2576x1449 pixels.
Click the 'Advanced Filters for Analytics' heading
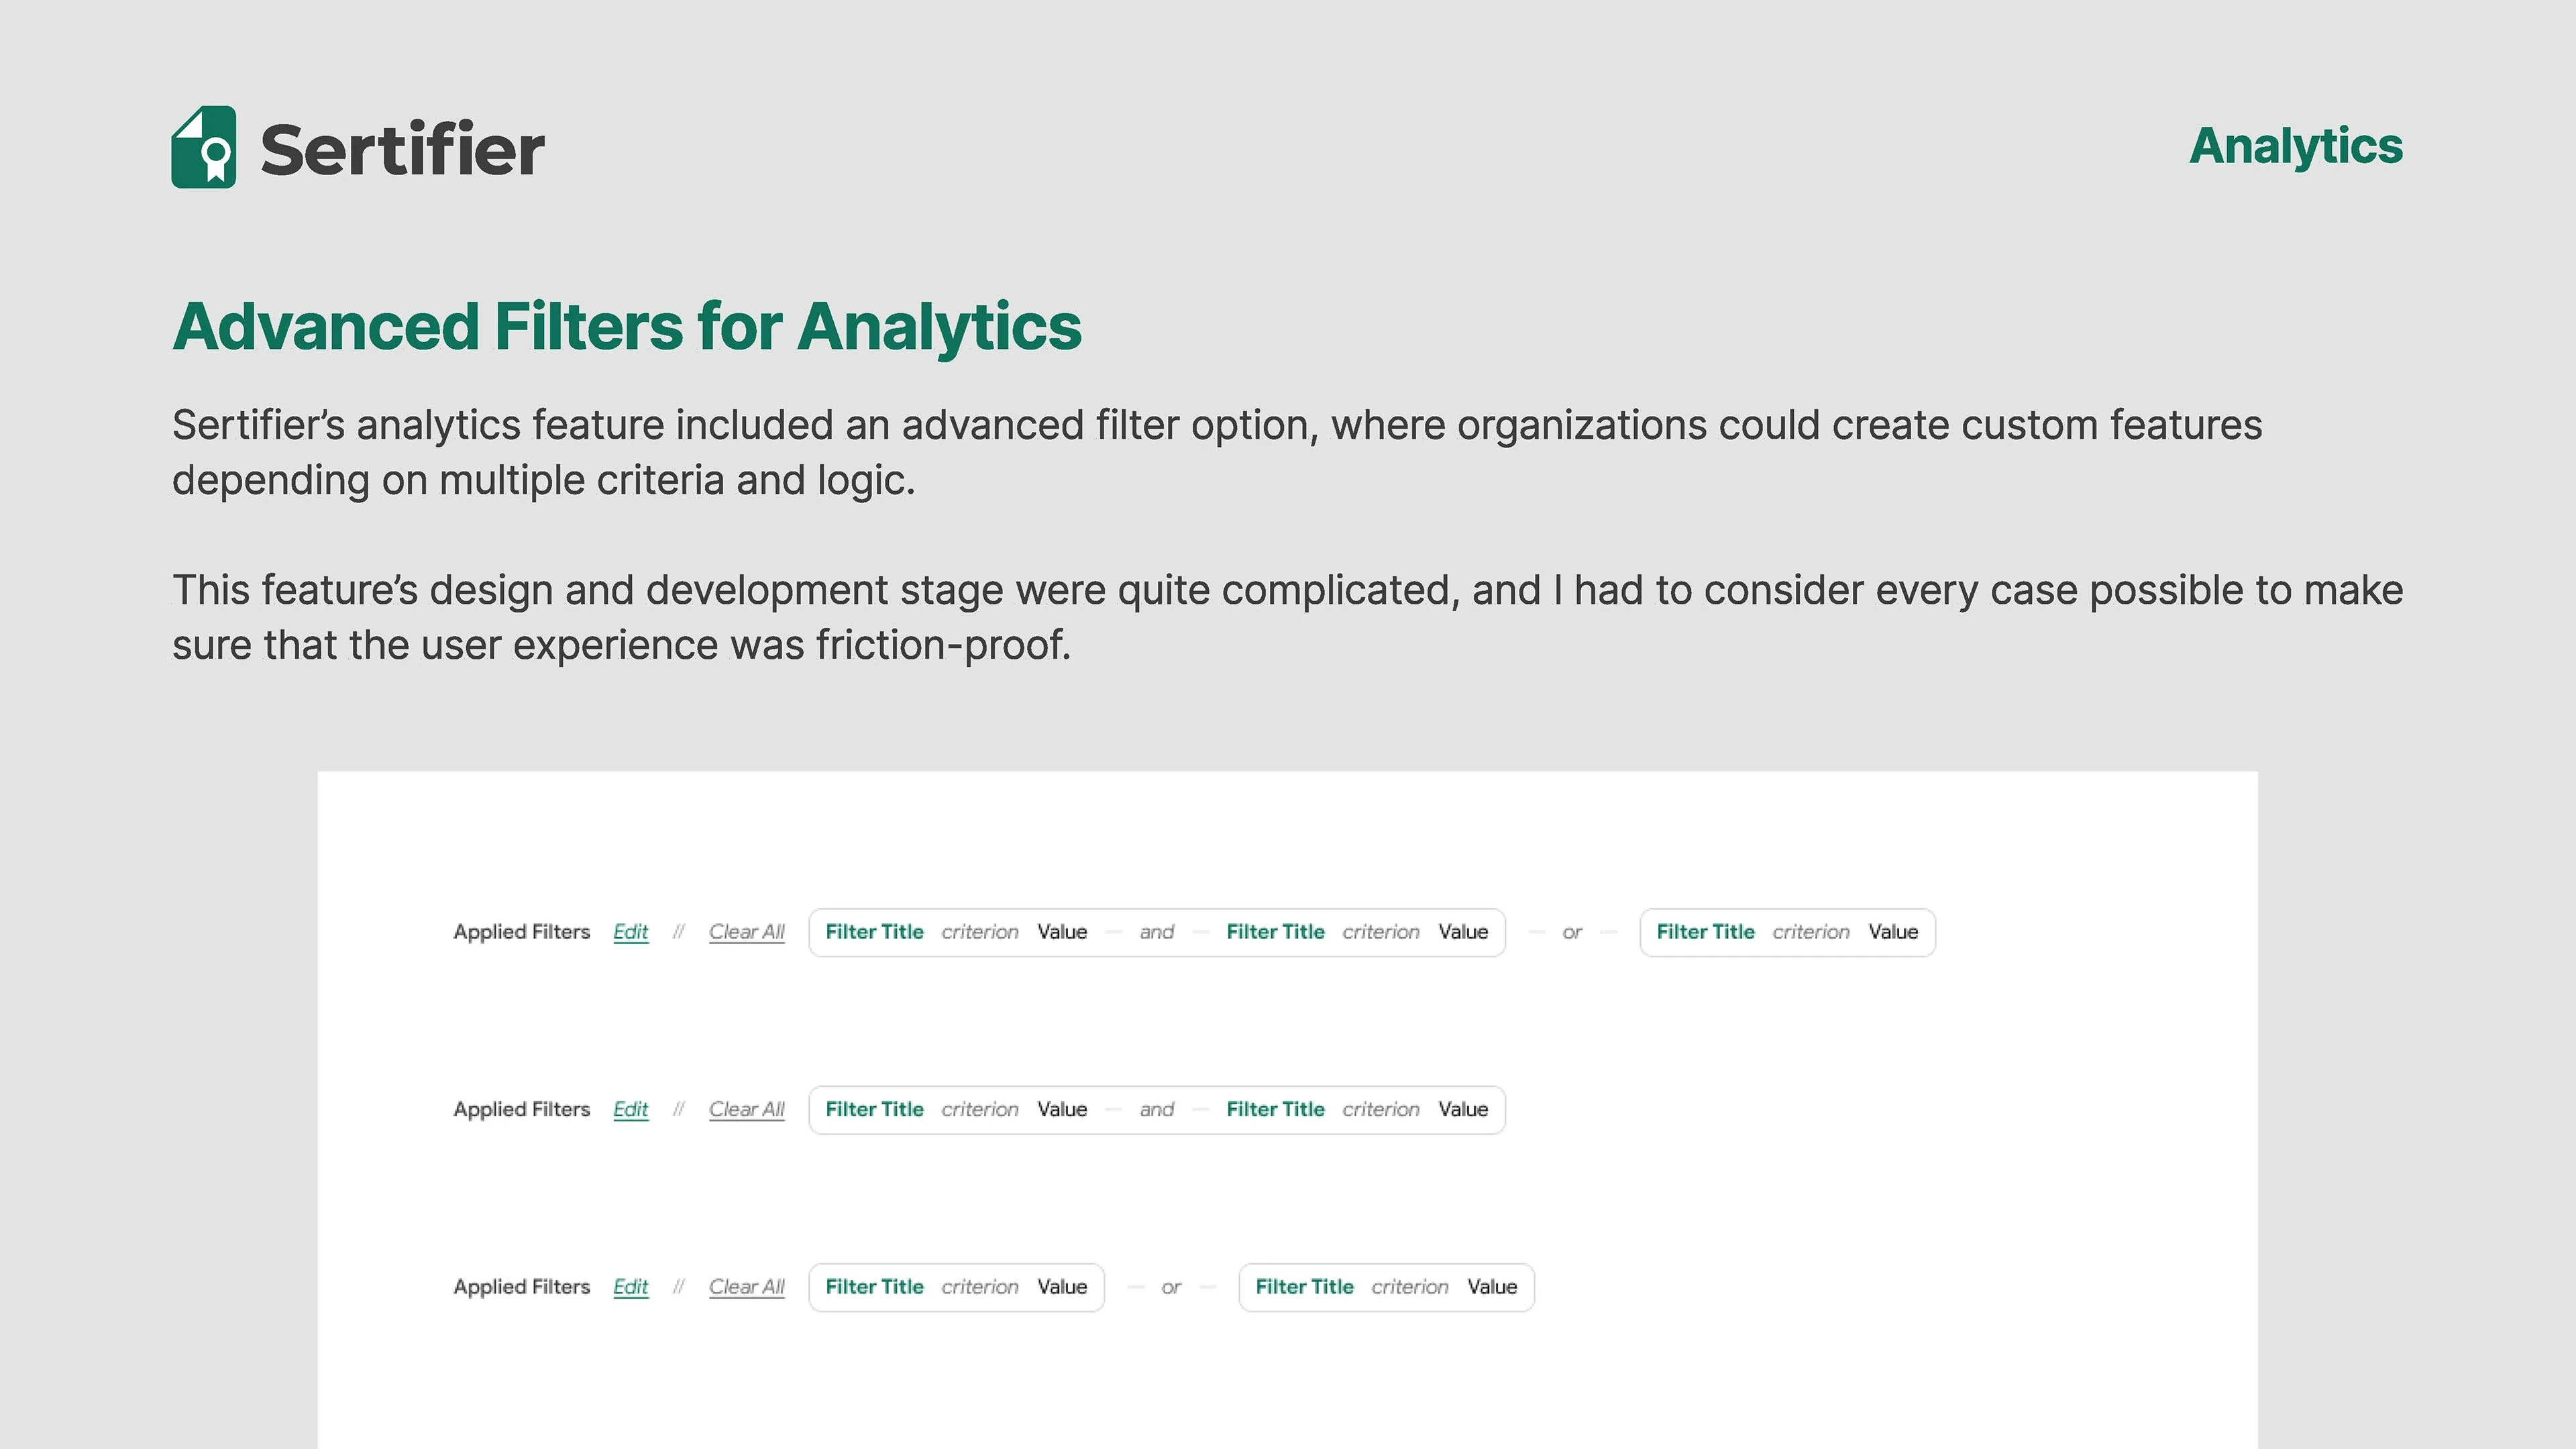point(626,326)
